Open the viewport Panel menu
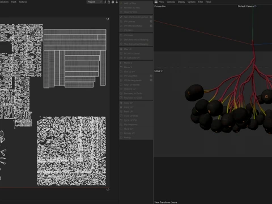 (209, 2)
